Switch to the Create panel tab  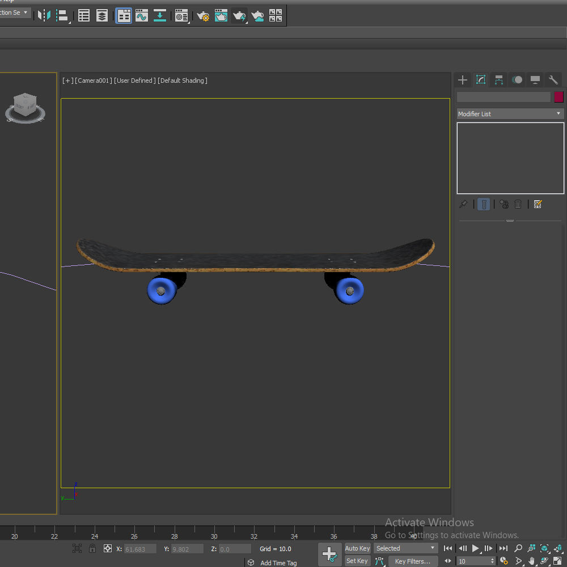[x=463, y=80]
